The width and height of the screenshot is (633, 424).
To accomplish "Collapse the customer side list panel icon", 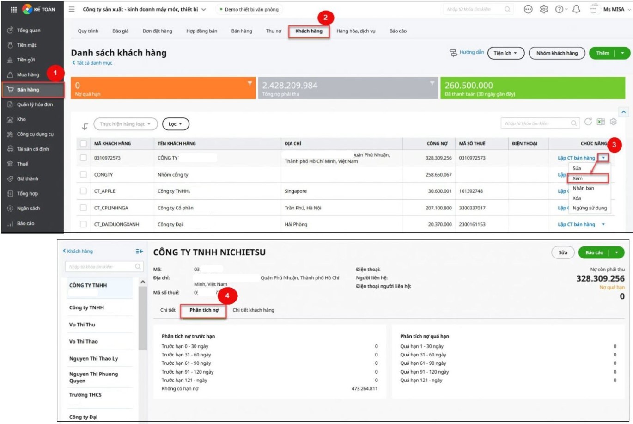I will [x=139, y=251].
